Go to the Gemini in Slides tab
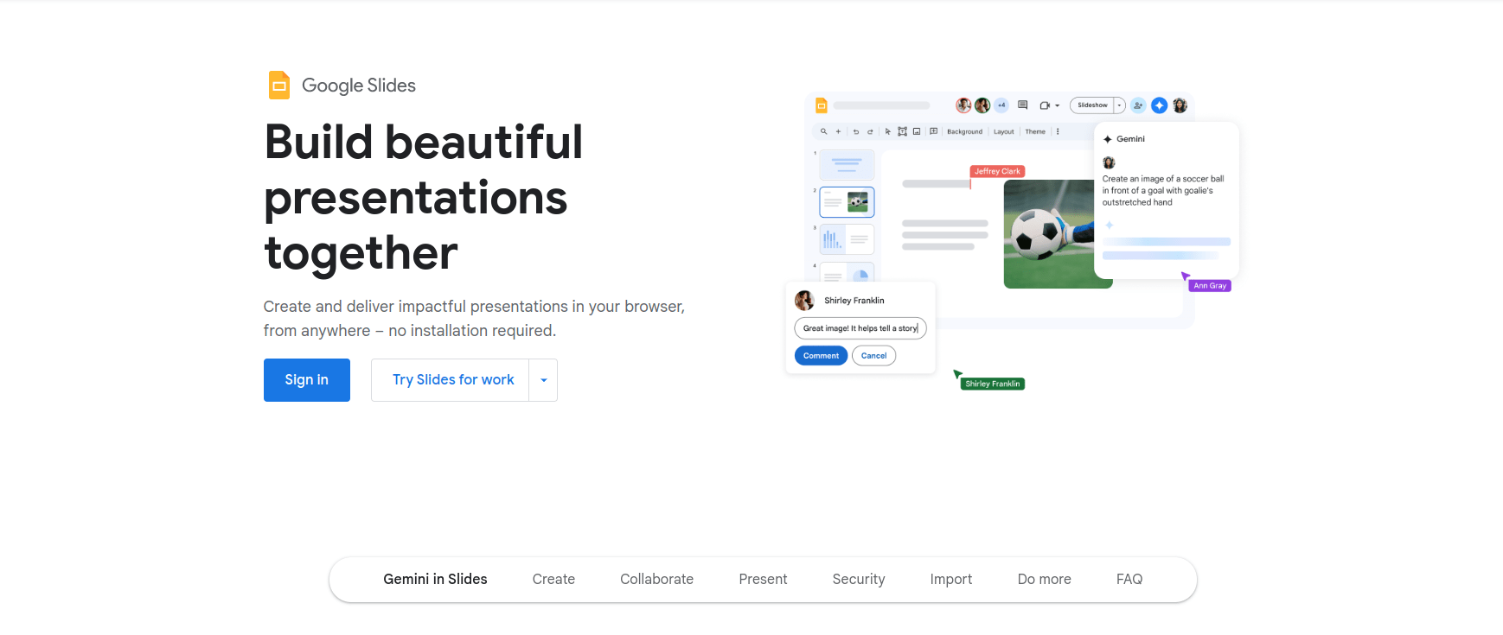Image resolution: width=1503 pixels, height=635 pixels. pos(435,579)
